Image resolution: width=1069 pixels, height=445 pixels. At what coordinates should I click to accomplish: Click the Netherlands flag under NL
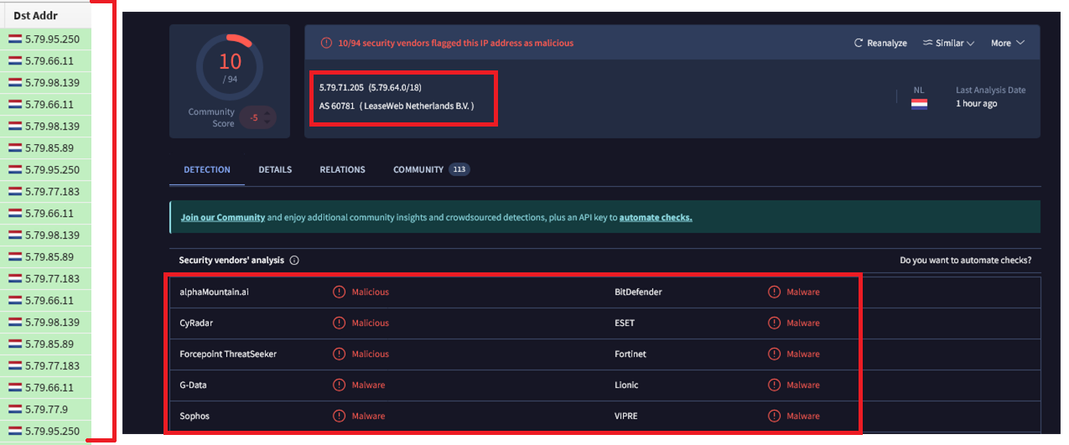tap(919, 105)
